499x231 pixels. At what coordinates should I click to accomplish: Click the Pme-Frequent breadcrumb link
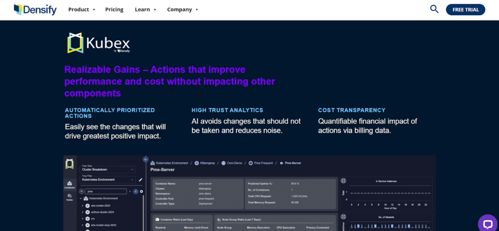point(264,163)
